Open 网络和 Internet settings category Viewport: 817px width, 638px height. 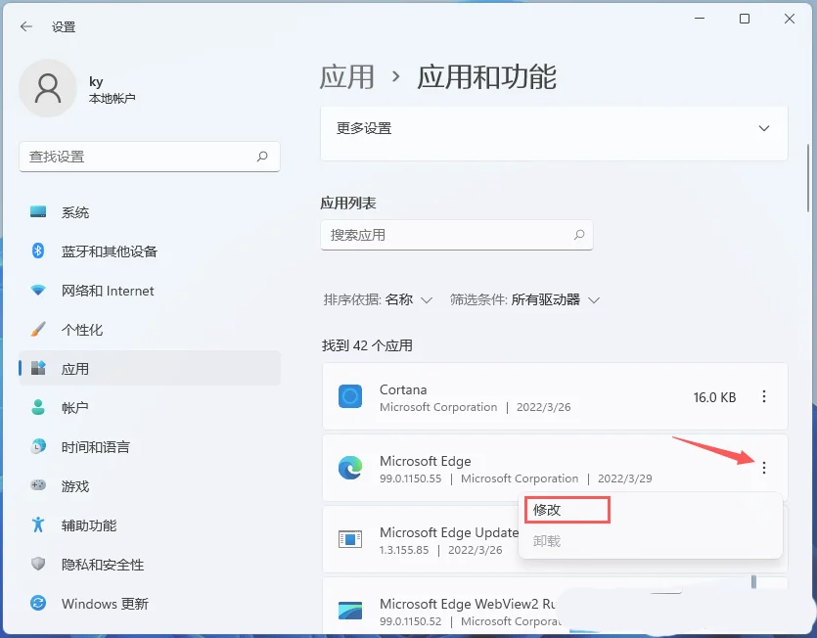coord(150,291)
